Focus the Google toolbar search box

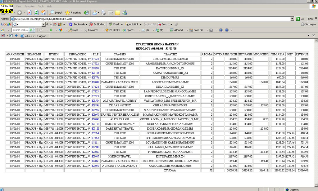point(29,24)
